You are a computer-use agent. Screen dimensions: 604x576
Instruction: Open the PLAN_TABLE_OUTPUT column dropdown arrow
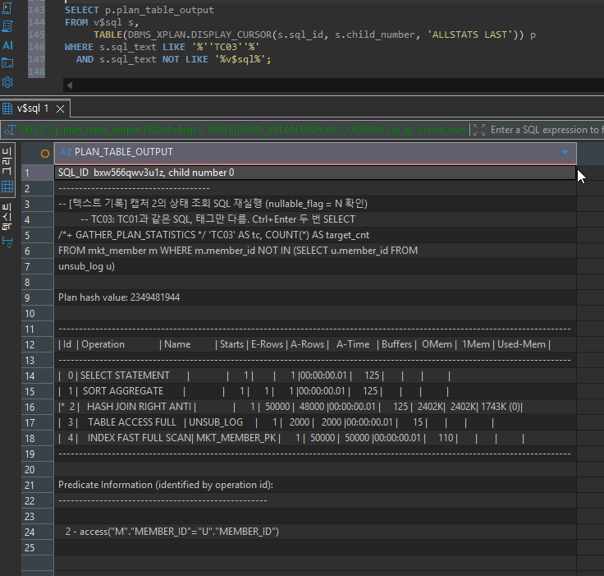coord(565,152)
